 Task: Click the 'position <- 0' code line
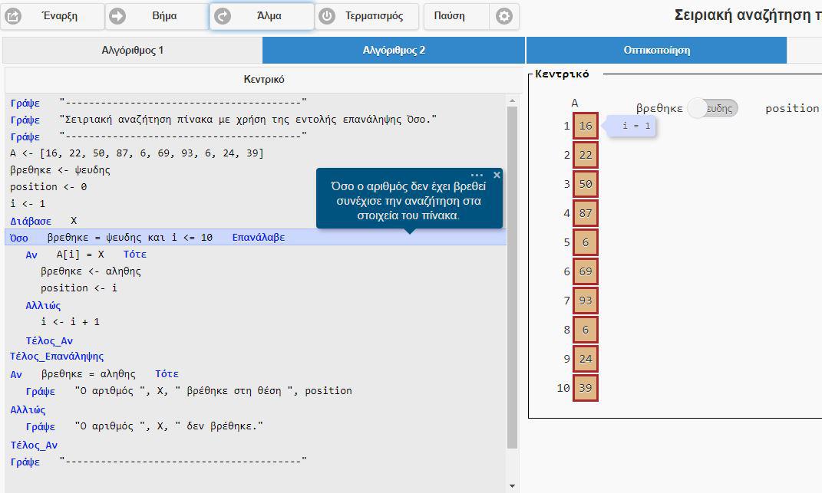point(48,187)
